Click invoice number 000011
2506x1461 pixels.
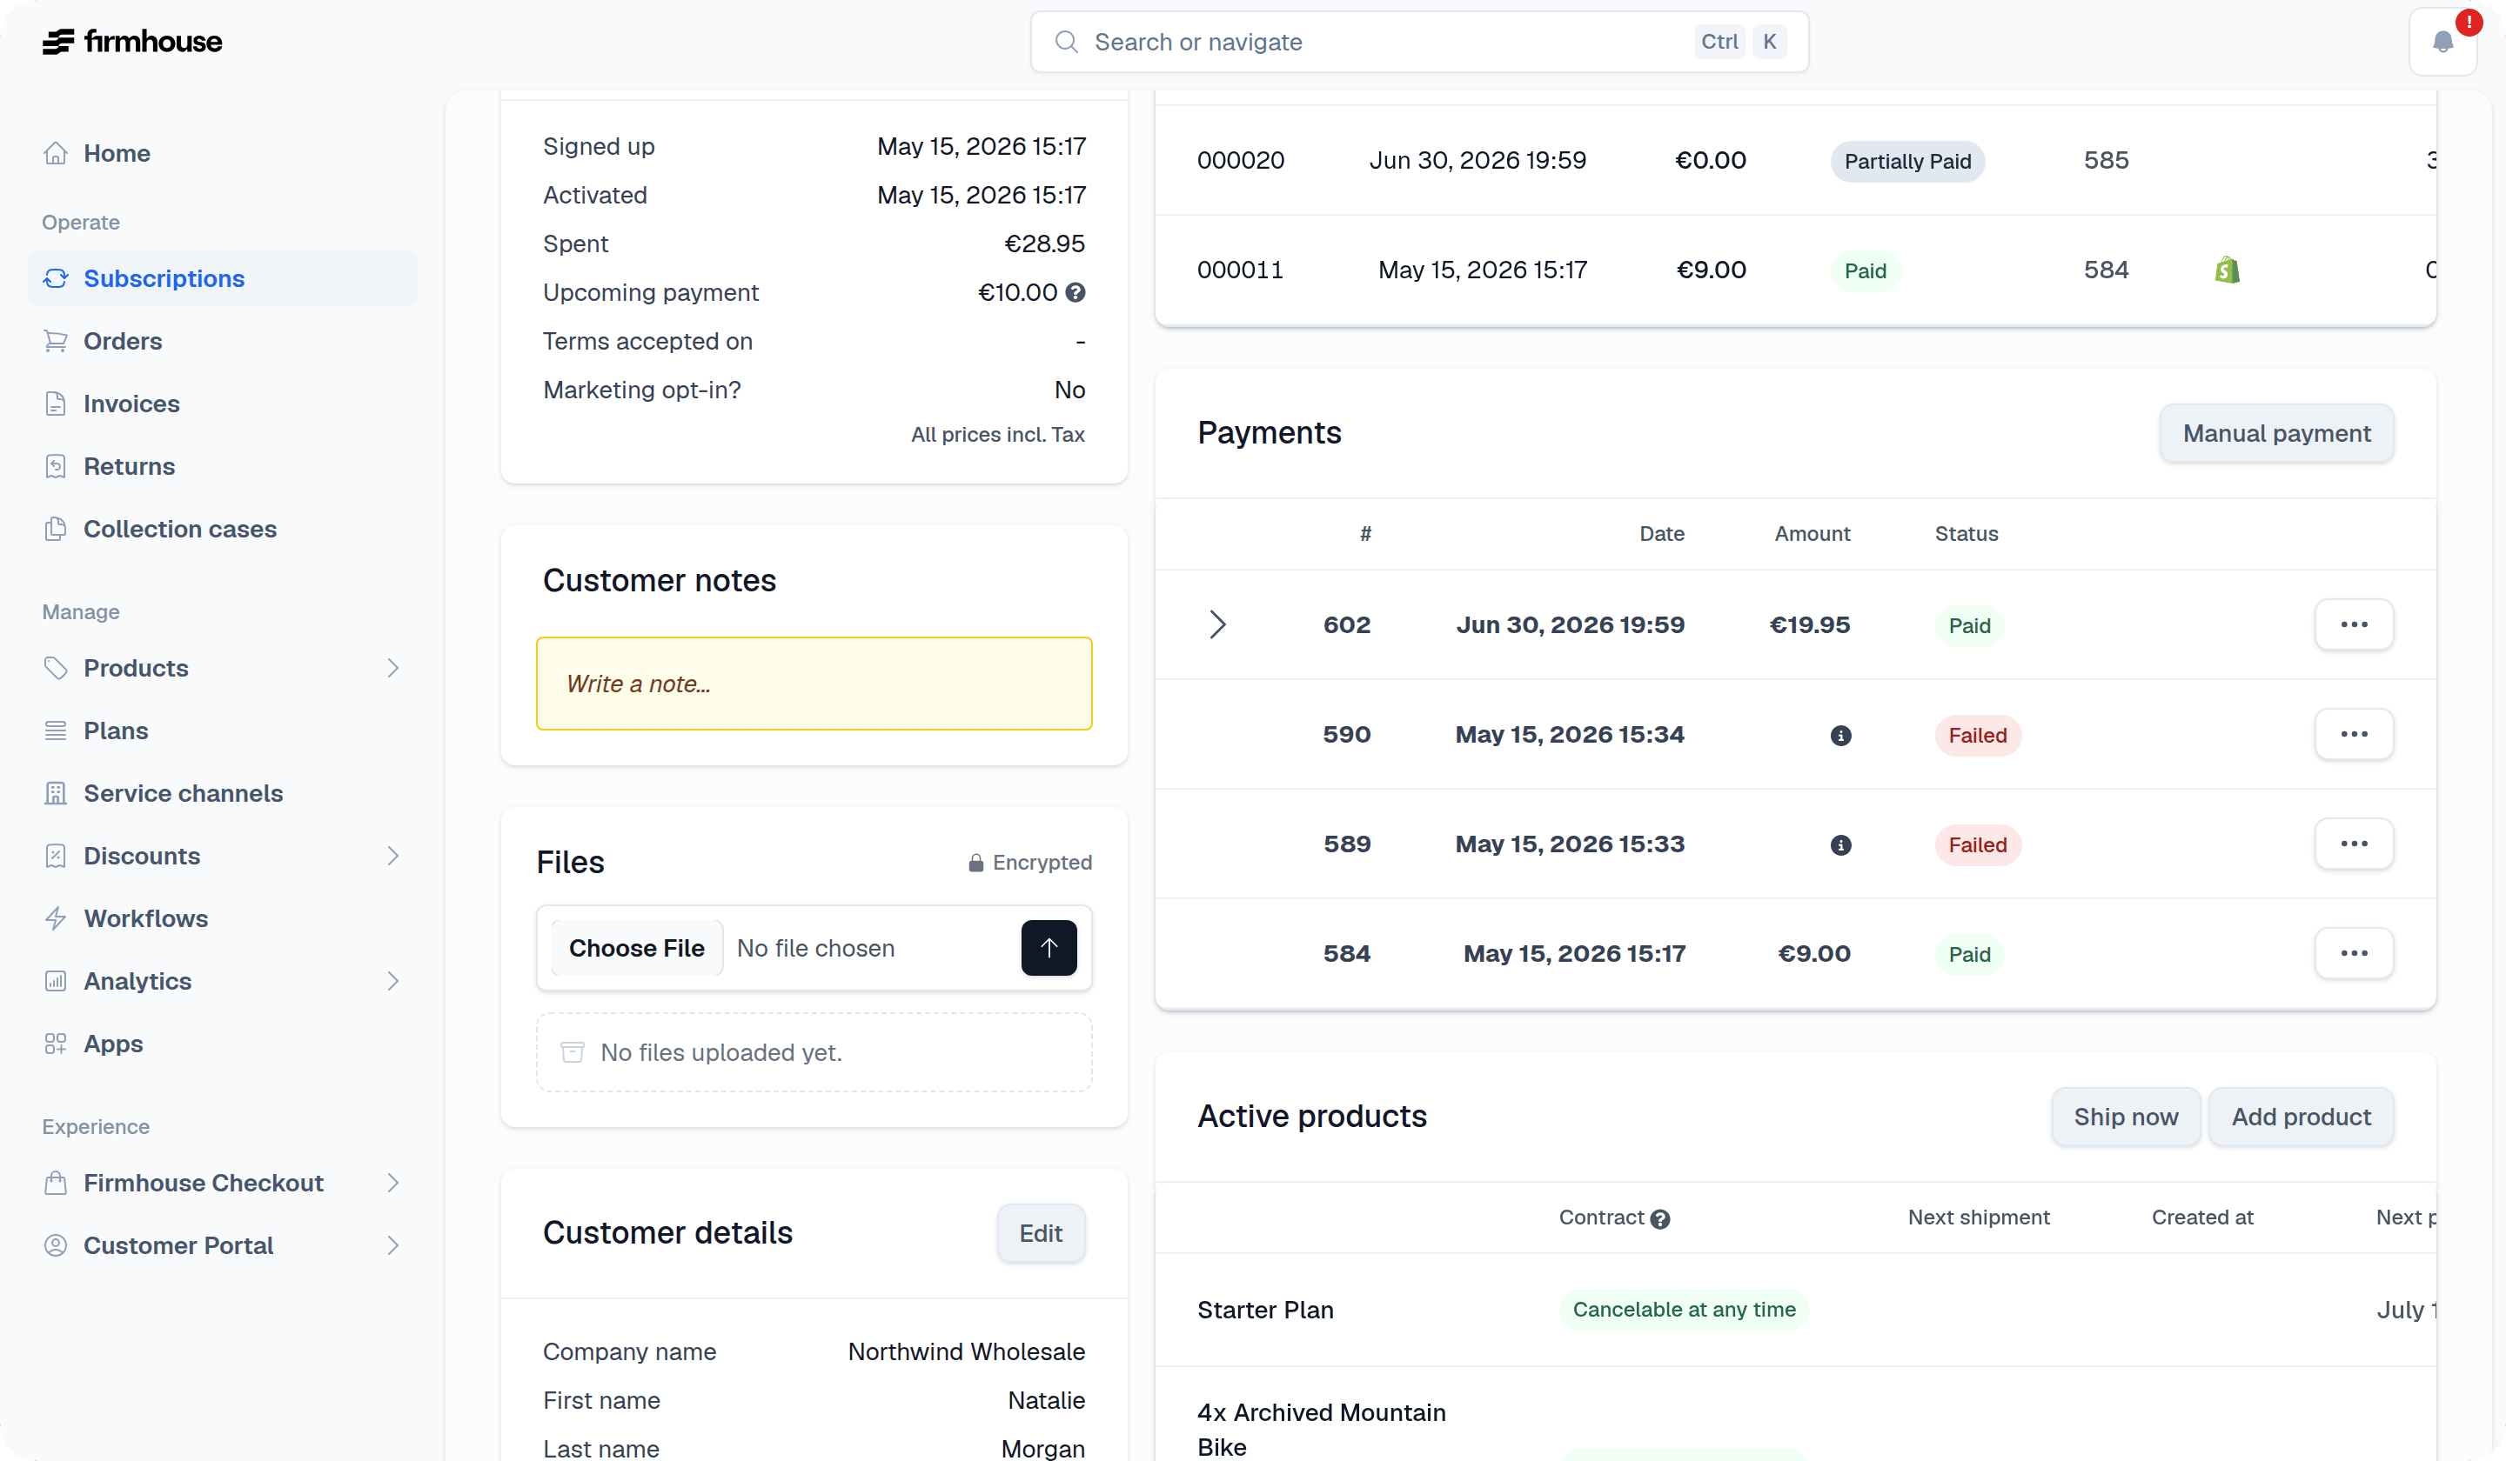coord(1240,270)
